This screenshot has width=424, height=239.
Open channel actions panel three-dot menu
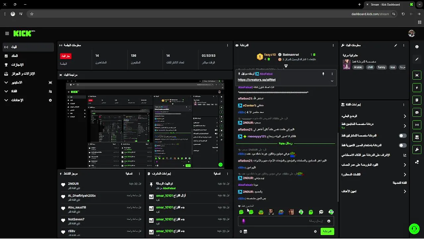coord(403,104)
